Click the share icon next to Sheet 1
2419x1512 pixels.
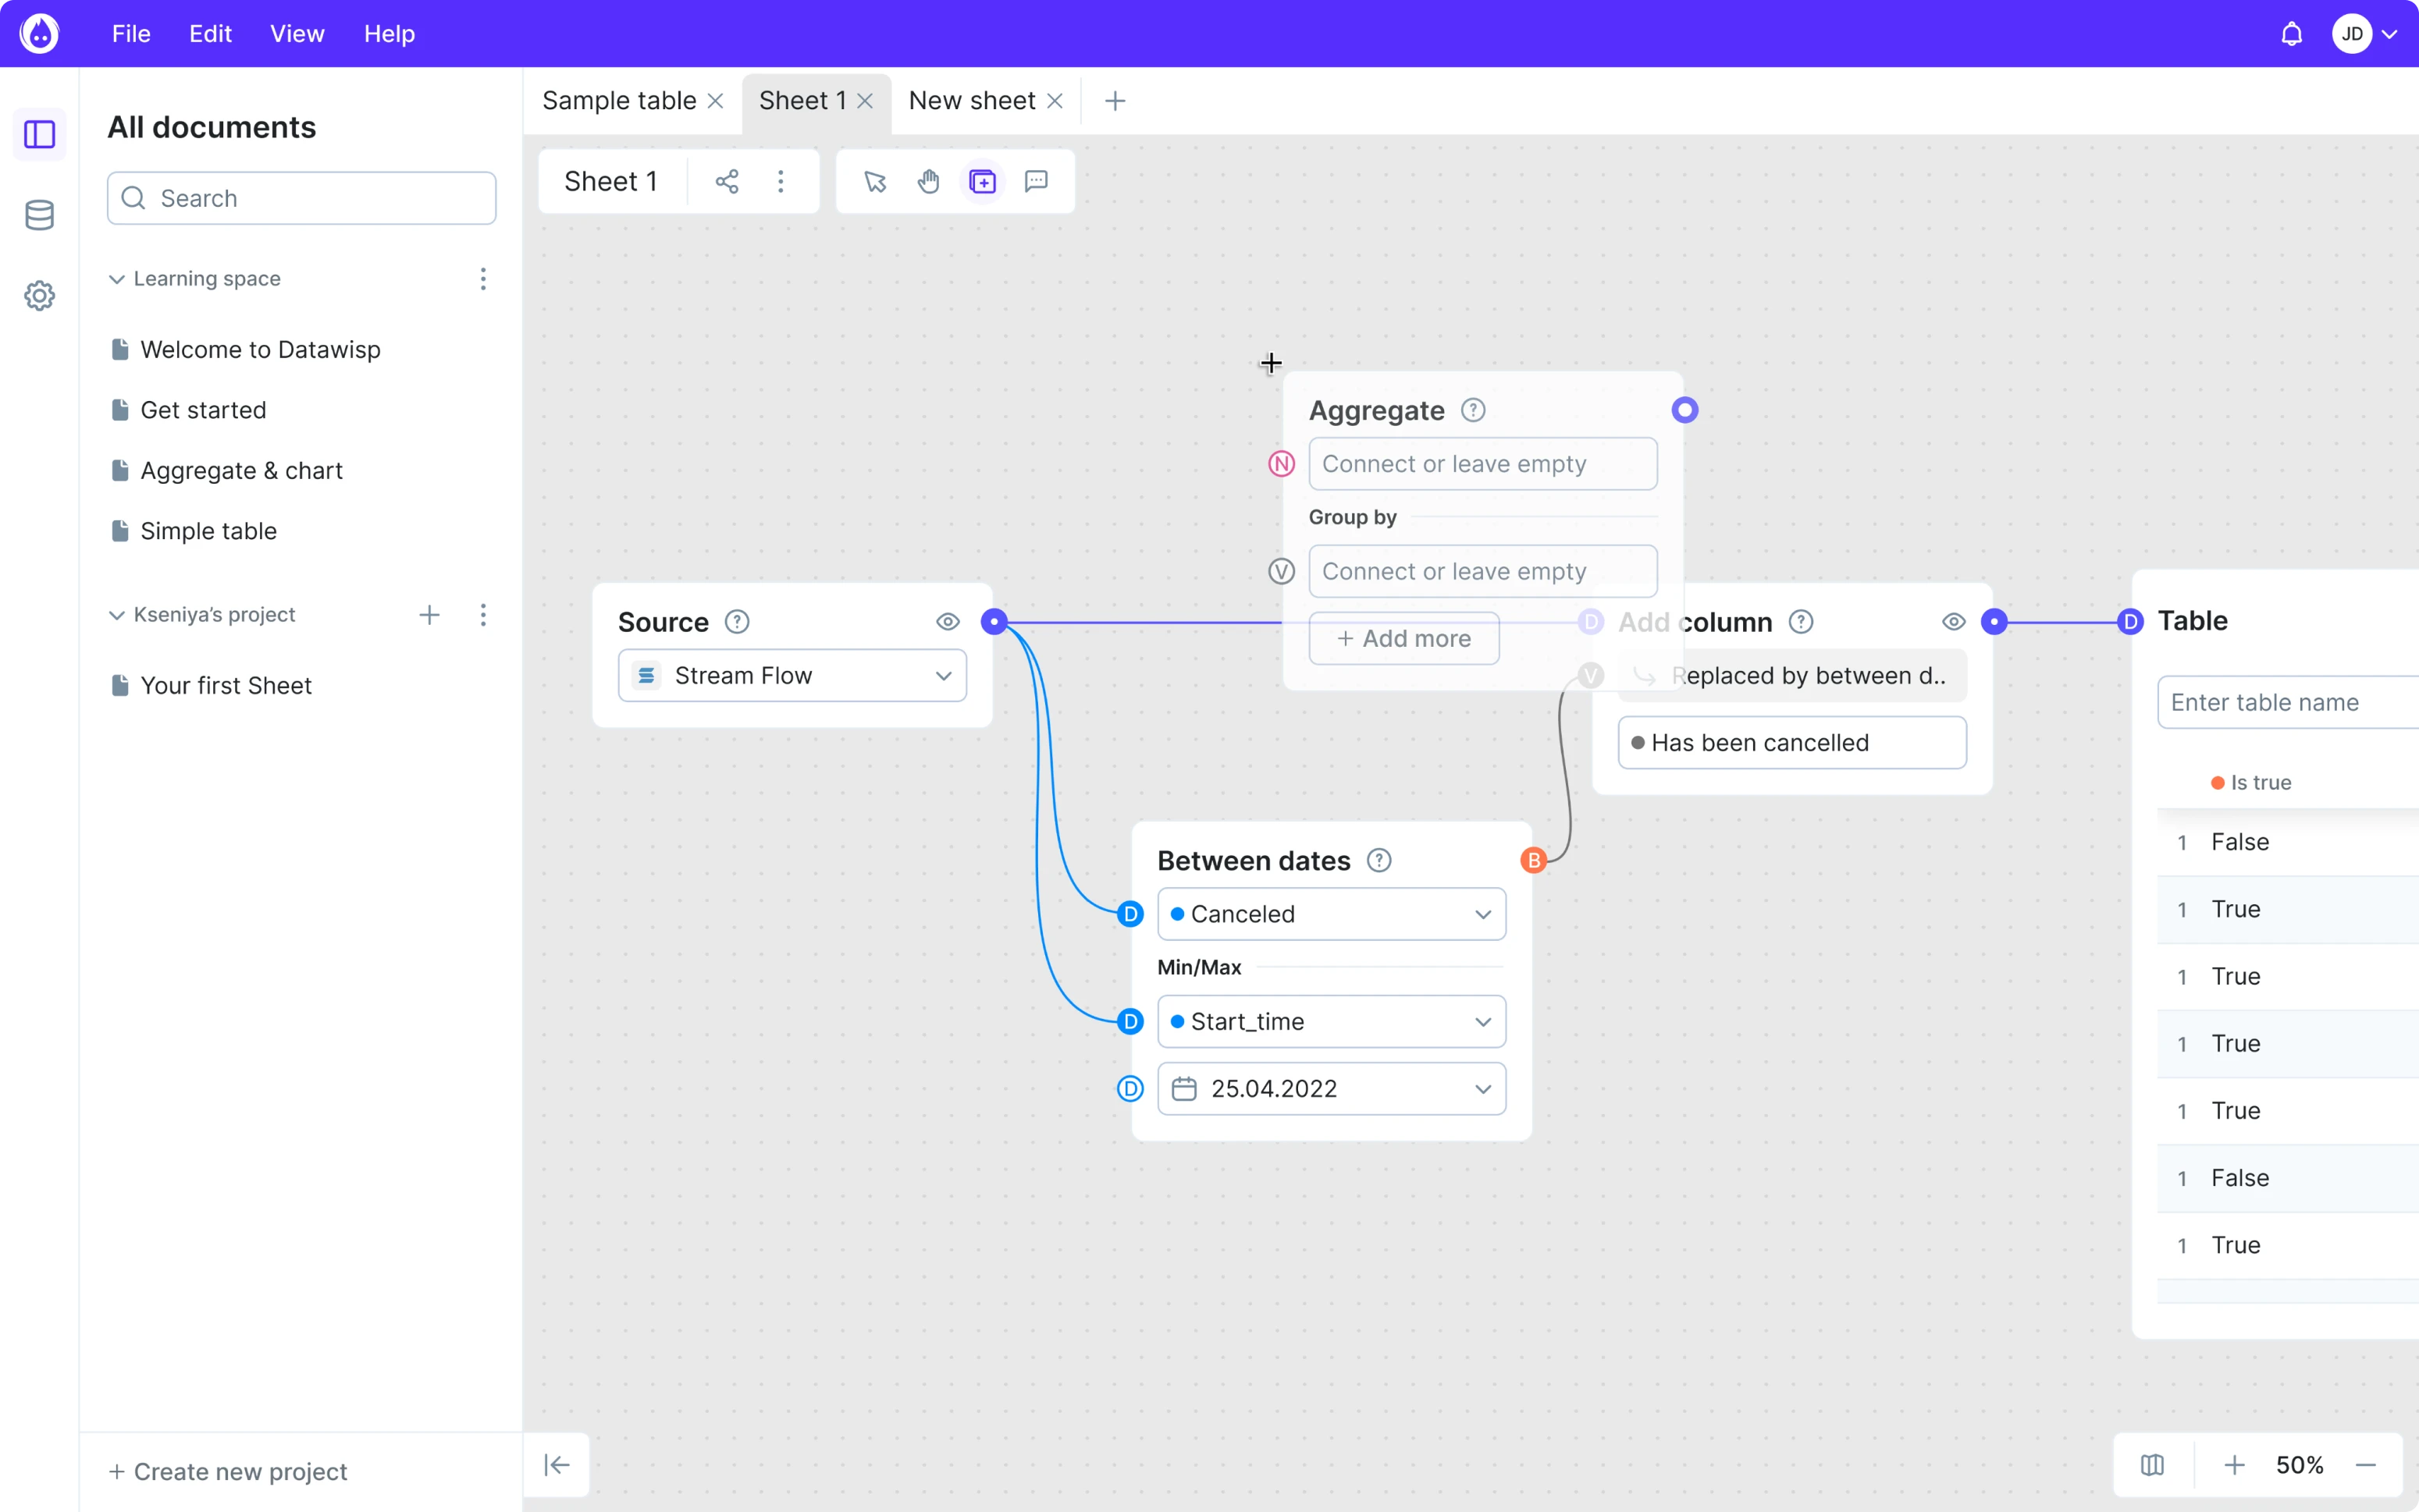(x=727, y=181)
